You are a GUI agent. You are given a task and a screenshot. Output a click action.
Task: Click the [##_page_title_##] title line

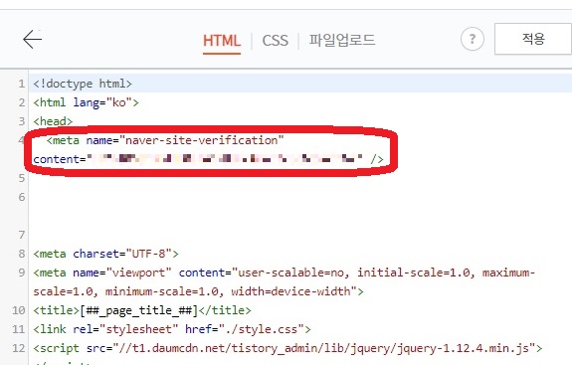(x=142, y=310)
